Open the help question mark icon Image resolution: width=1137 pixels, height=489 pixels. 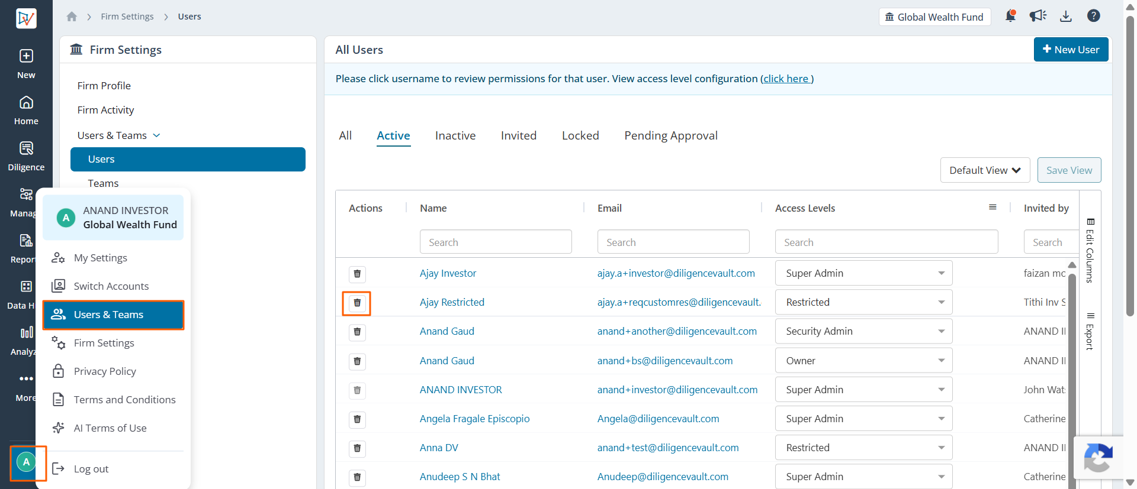tap(1094, 16)
